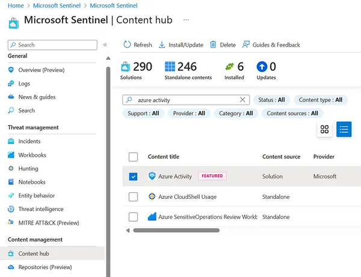This screenshot has width=361, height=277.
Task: Open the Category : All filter
Action: (236, 114)
